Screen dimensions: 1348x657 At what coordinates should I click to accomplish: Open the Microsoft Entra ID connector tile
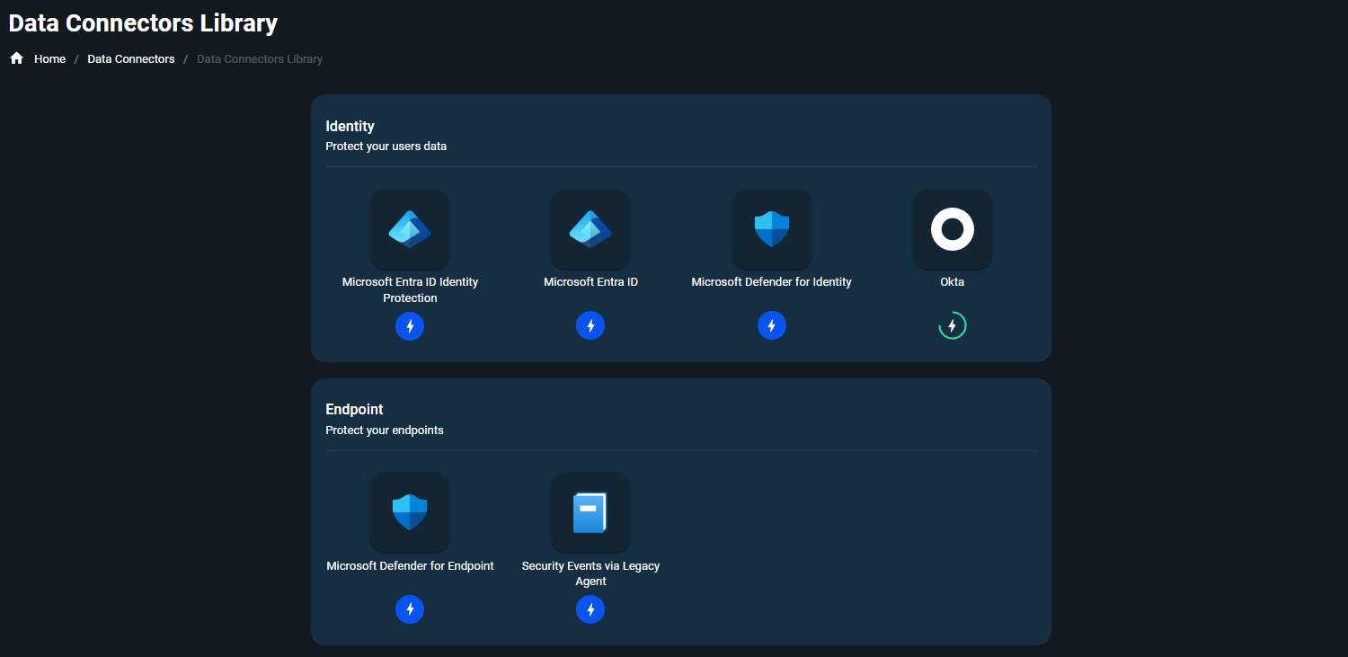[590, 229]
